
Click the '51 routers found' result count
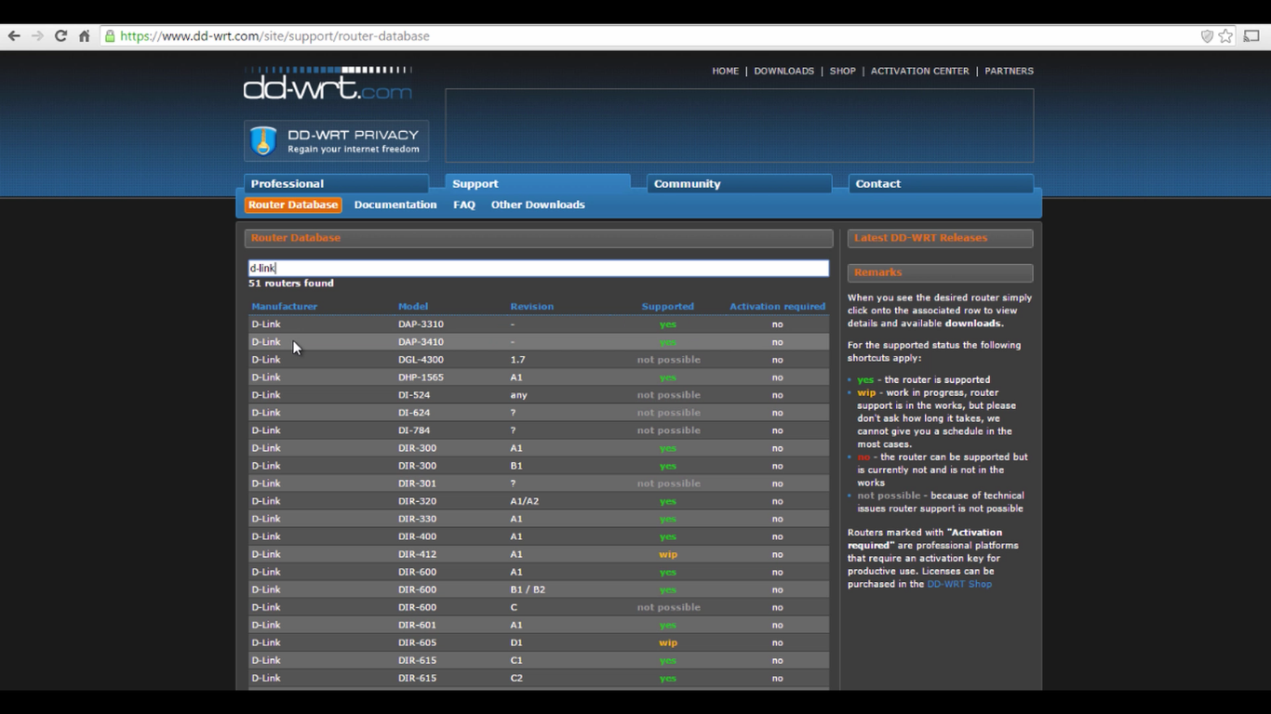[x=290, y=284]
